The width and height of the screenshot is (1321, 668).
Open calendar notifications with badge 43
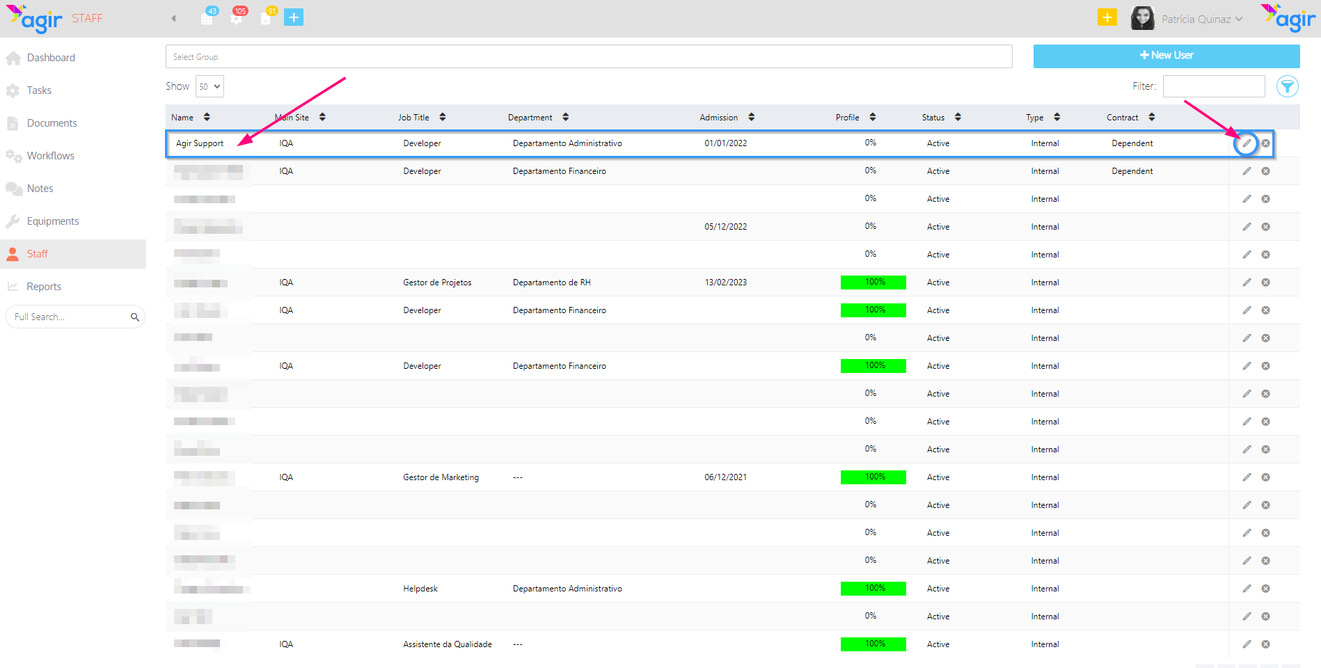click(x=208, y=17)
